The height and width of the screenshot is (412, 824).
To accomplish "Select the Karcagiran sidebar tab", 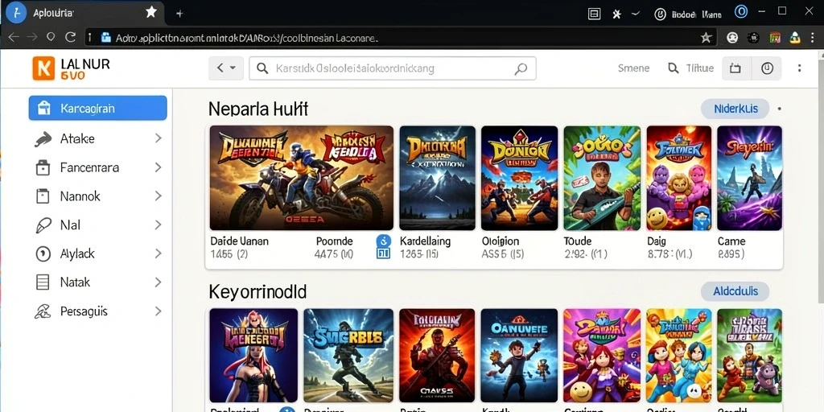I will 97,109.
